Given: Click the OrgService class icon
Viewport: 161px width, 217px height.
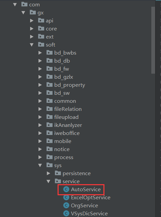Looking at the screenshot, I should click(66, 205).
